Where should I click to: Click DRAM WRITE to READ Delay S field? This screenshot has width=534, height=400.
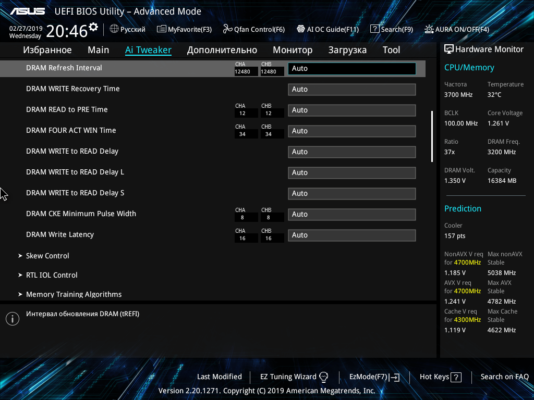pyautogui.click(x=352, y=194)
